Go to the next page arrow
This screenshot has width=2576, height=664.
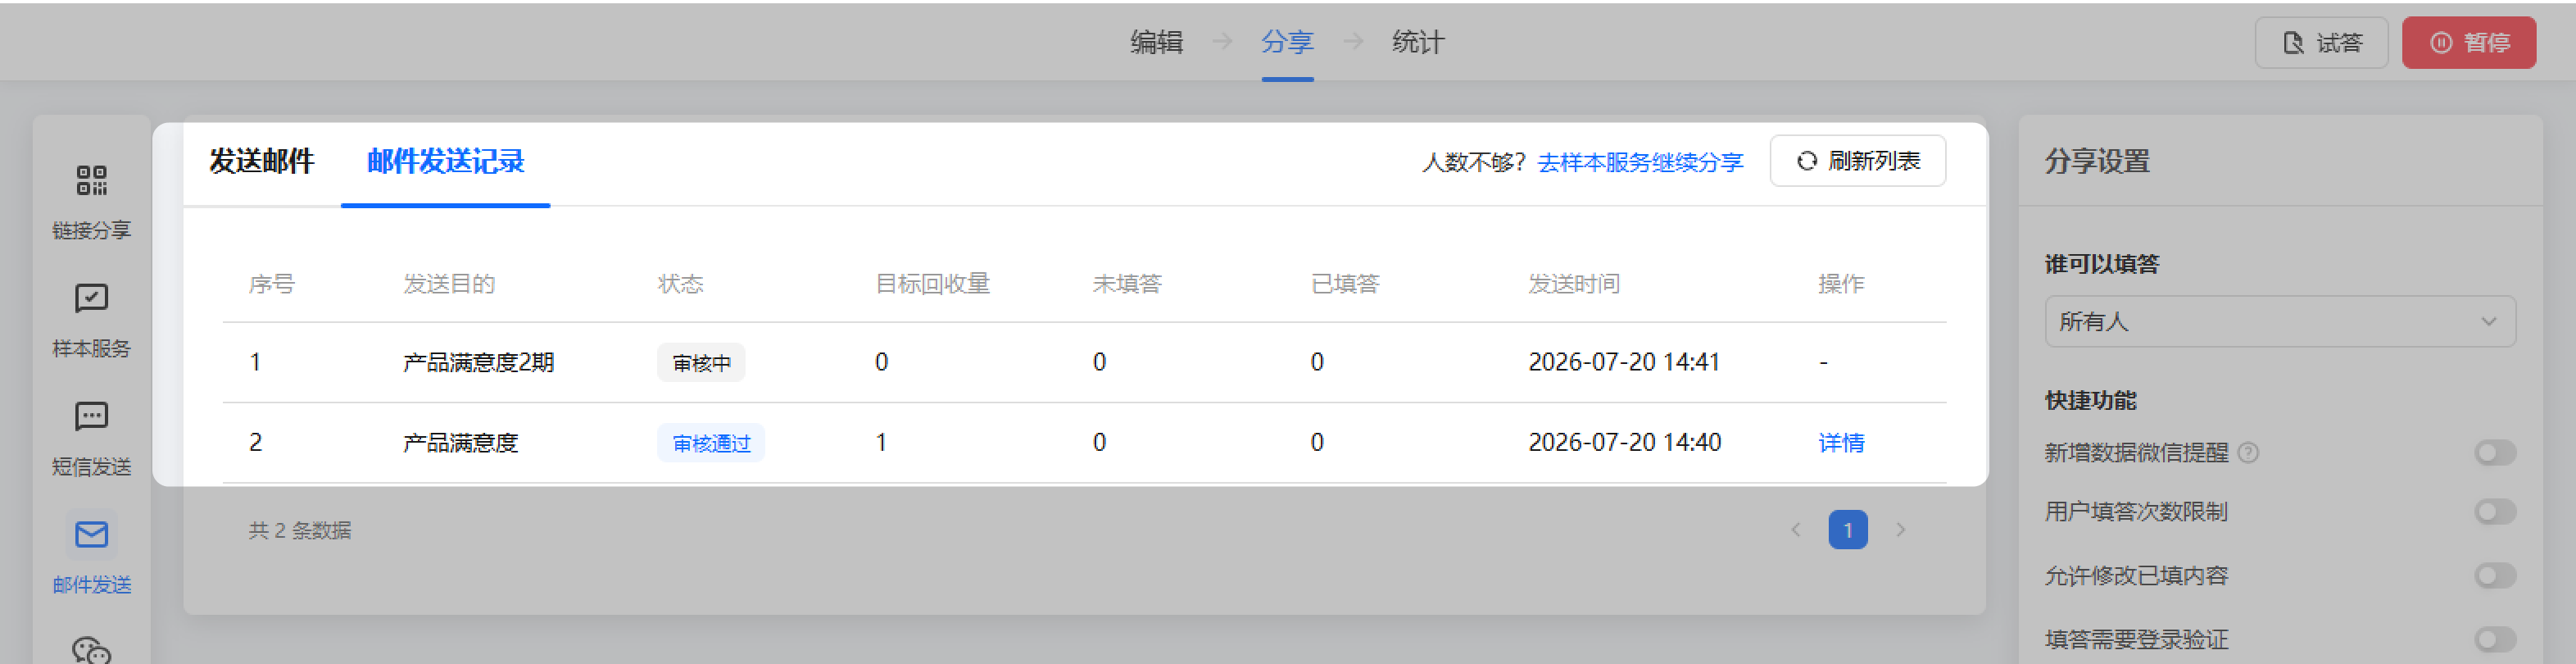click(x=1900, y=530)
